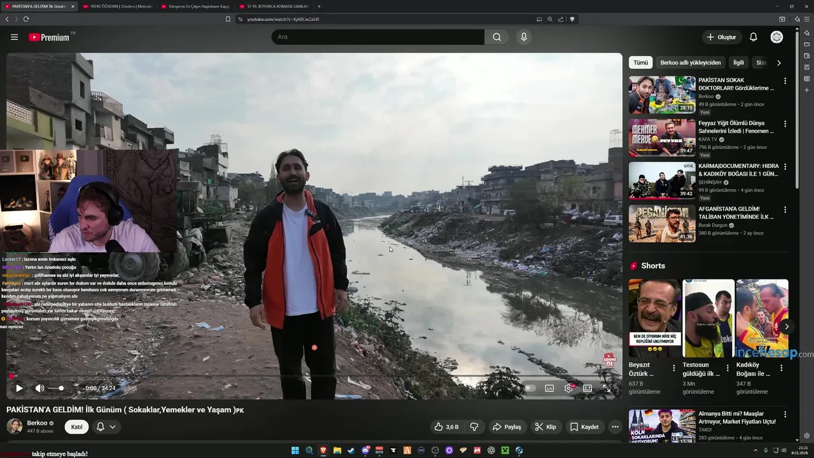814x458 pixels.
Task: Open the 'AFGANİSTAN'A GELDİM!' video title
Action: [x=736, y=212]
